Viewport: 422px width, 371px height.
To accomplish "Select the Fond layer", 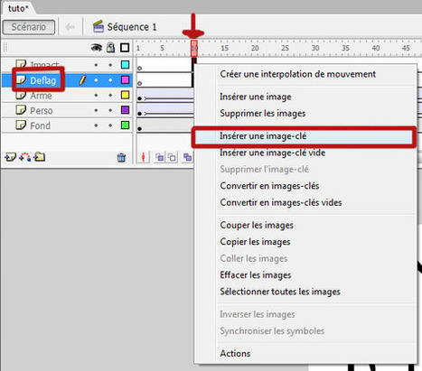I will click(40, 125).
